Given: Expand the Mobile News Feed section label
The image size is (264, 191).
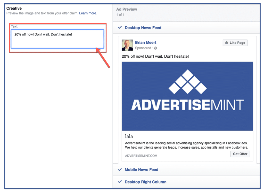Looking at the screenshot, I should click(141, 170).
